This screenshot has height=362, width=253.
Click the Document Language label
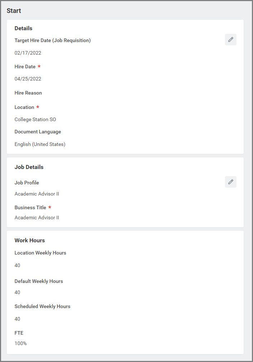click(38, 132)
